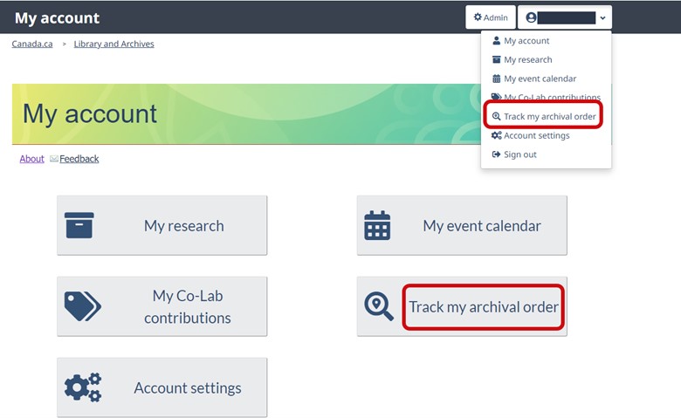The width and height of the screenshot is (681, 418).
Task: Click the archive box icon on My research
Action: pyautogui.click(x=79, y=225)
